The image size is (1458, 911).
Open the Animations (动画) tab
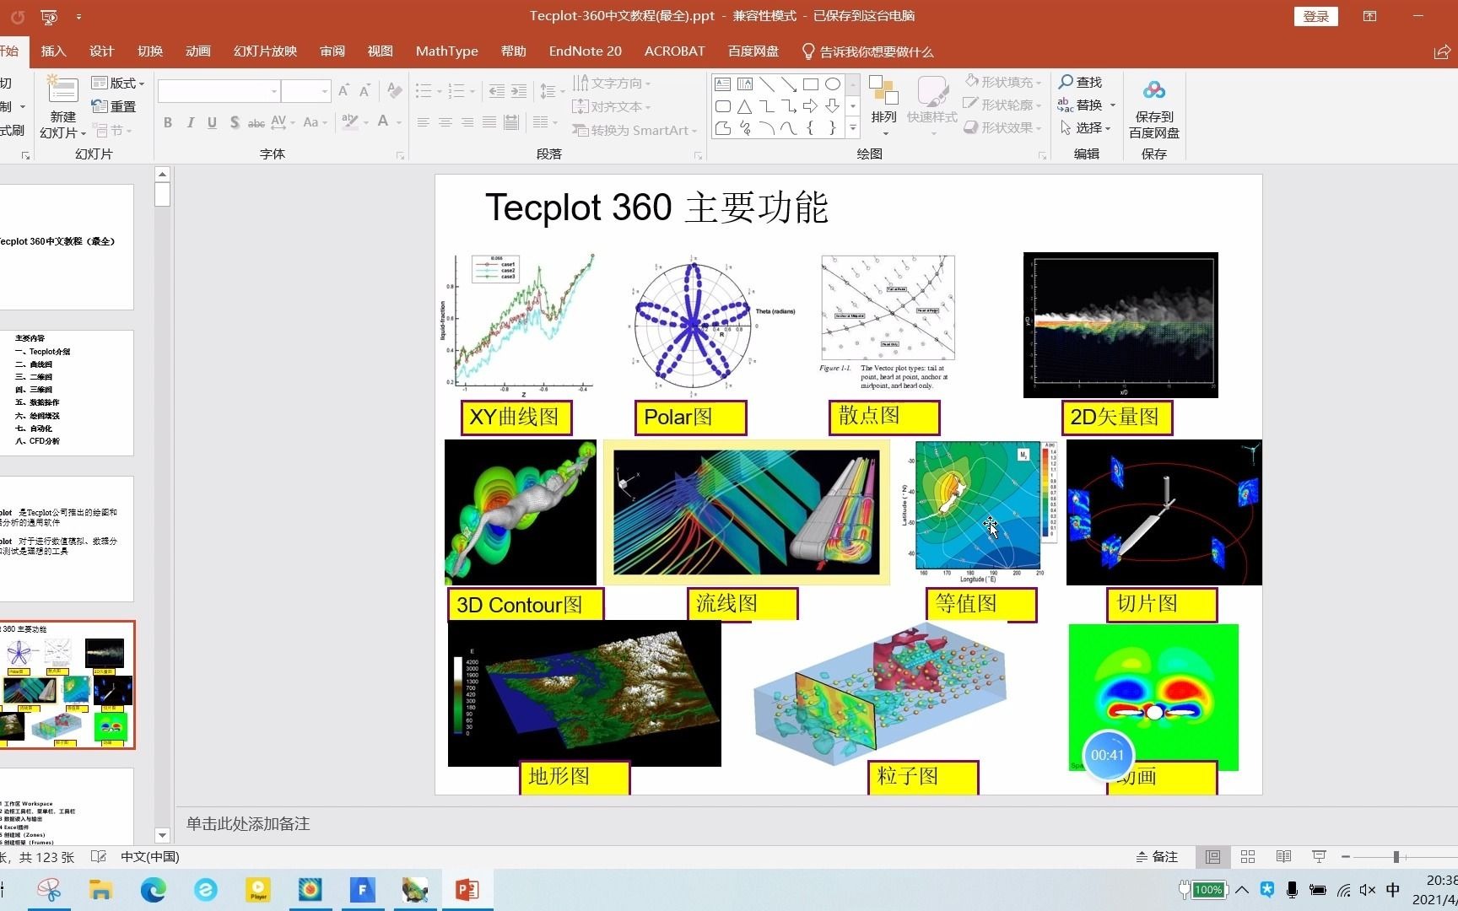[198, 51]
